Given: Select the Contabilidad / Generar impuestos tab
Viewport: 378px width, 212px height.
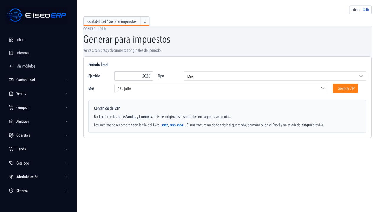Looking at the screenshot, I should pos(112,21).
